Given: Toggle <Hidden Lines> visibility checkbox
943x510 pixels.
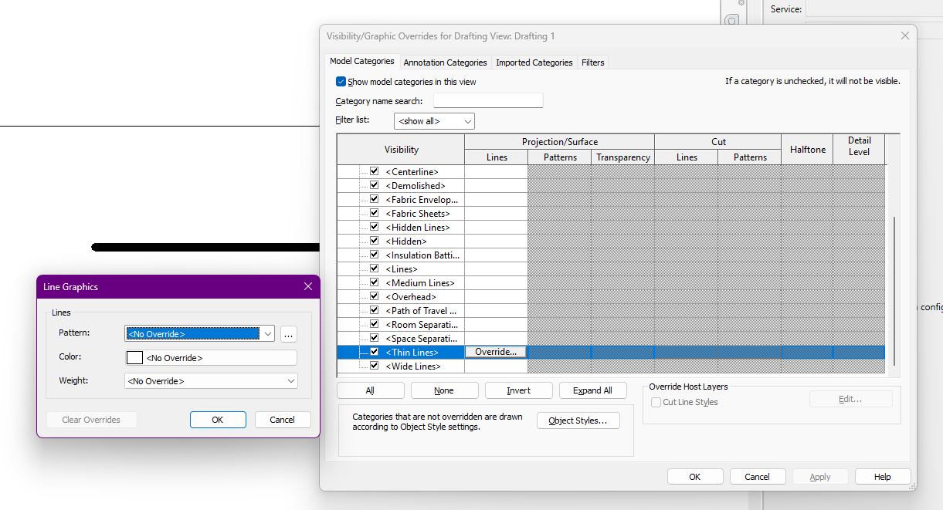Looking at the screenshot, I should coord(374,227).
